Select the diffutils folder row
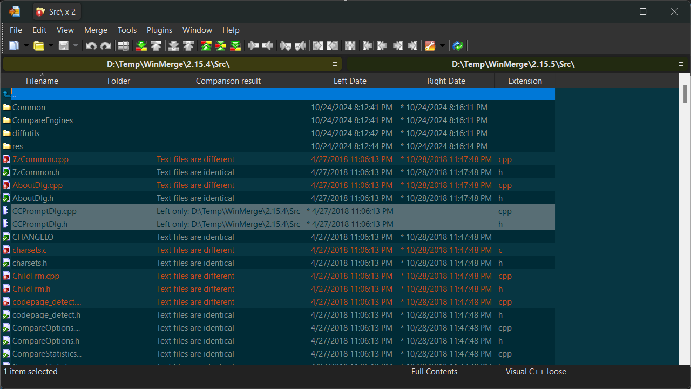 (278, 133)
